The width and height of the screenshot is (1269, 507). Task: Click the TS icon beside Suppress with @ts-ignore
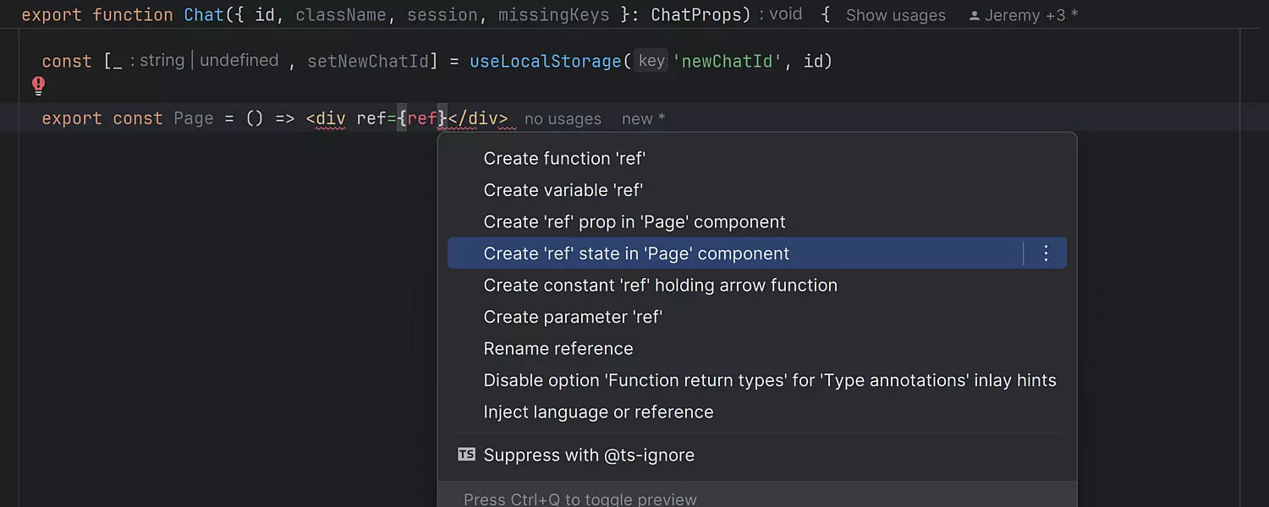click(x=466, y=455)
